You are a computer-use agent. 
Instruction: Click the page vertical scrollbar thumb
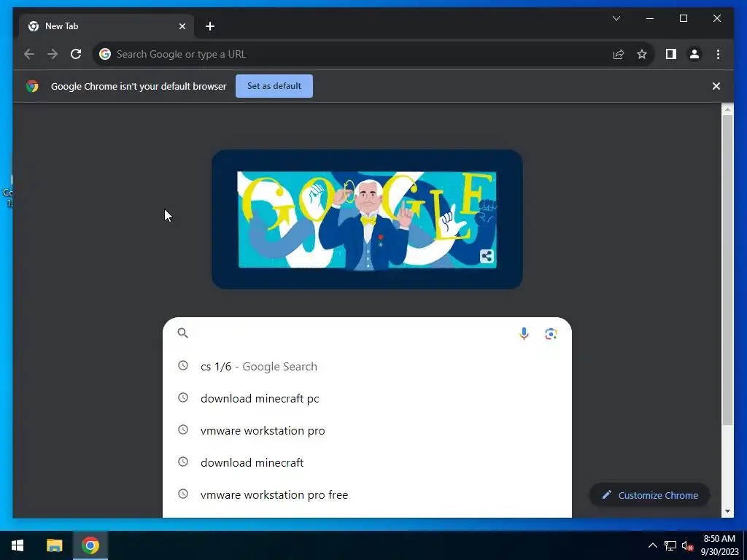pyautogui.click(x=727, y=270)
